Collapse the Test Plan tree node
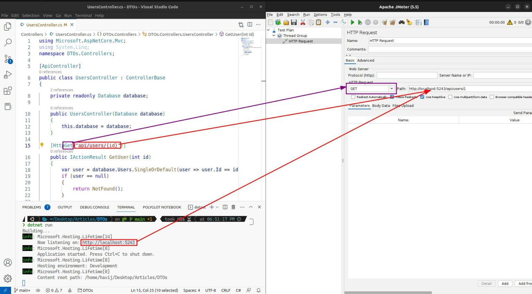 269,30
